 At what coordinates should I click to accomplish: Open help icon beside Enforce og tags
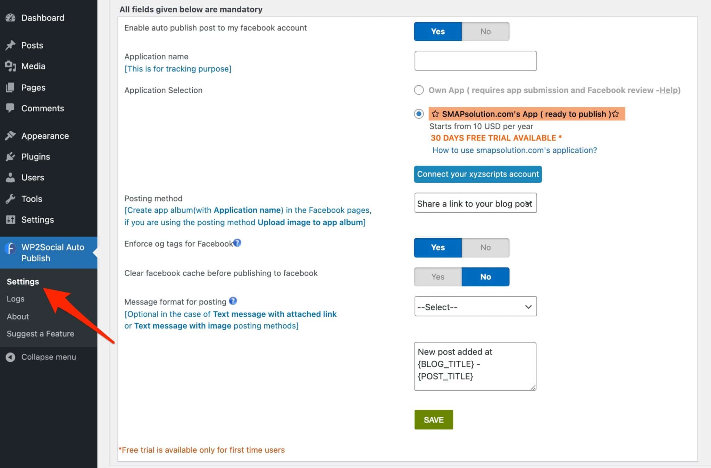[x=237, y=243]
